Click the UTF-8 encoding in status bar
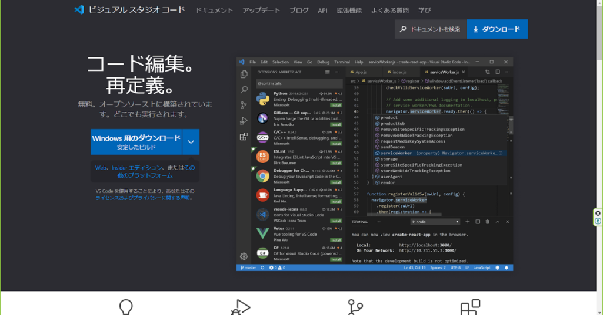This screenshot has width=603, height=315. (455, 268)
